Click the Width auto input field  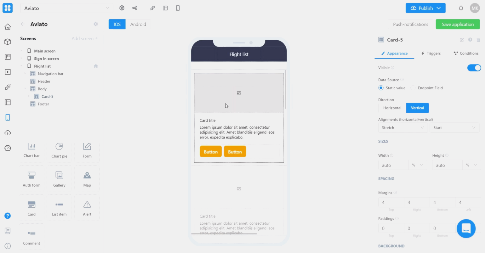(393, 165)
